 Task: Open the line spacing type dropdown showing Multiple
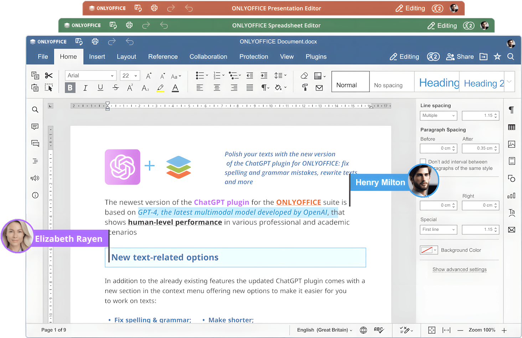pyautogui.click(x=439, y=115)
